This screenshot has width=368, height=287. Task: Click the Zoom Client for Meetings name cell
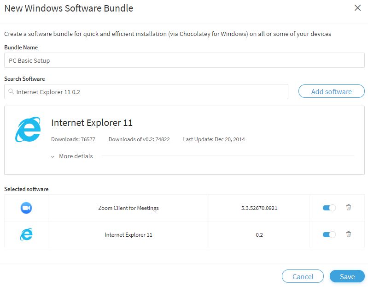coord(129,208)
